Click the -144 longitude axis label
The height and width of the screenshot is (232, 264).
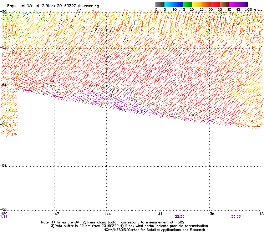pyautogui.click(x=106, y=214)
